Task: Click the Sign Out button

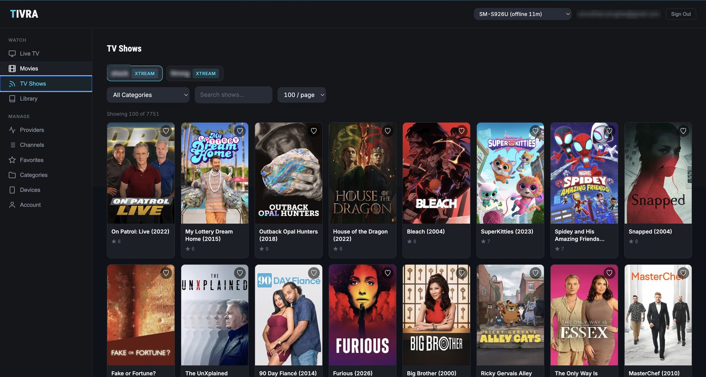Action: [681, 14]
